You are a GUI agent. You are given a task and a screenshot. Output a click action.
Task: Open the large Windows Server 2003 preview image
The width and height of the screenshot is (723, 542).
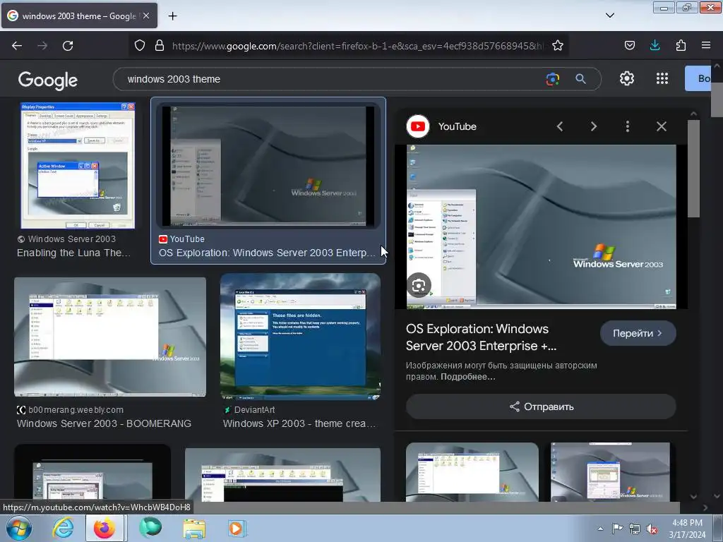click(x=542, y=227)
